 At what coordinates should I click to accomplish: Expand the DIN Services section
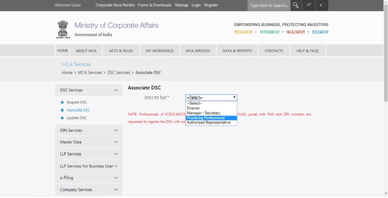[89, 130]
